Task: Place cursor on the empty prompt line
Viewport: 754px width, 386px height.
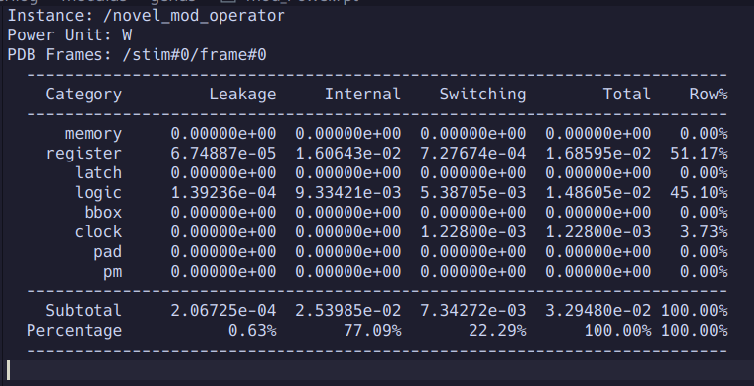Action: pyautogui.click(x=377, y=370)
